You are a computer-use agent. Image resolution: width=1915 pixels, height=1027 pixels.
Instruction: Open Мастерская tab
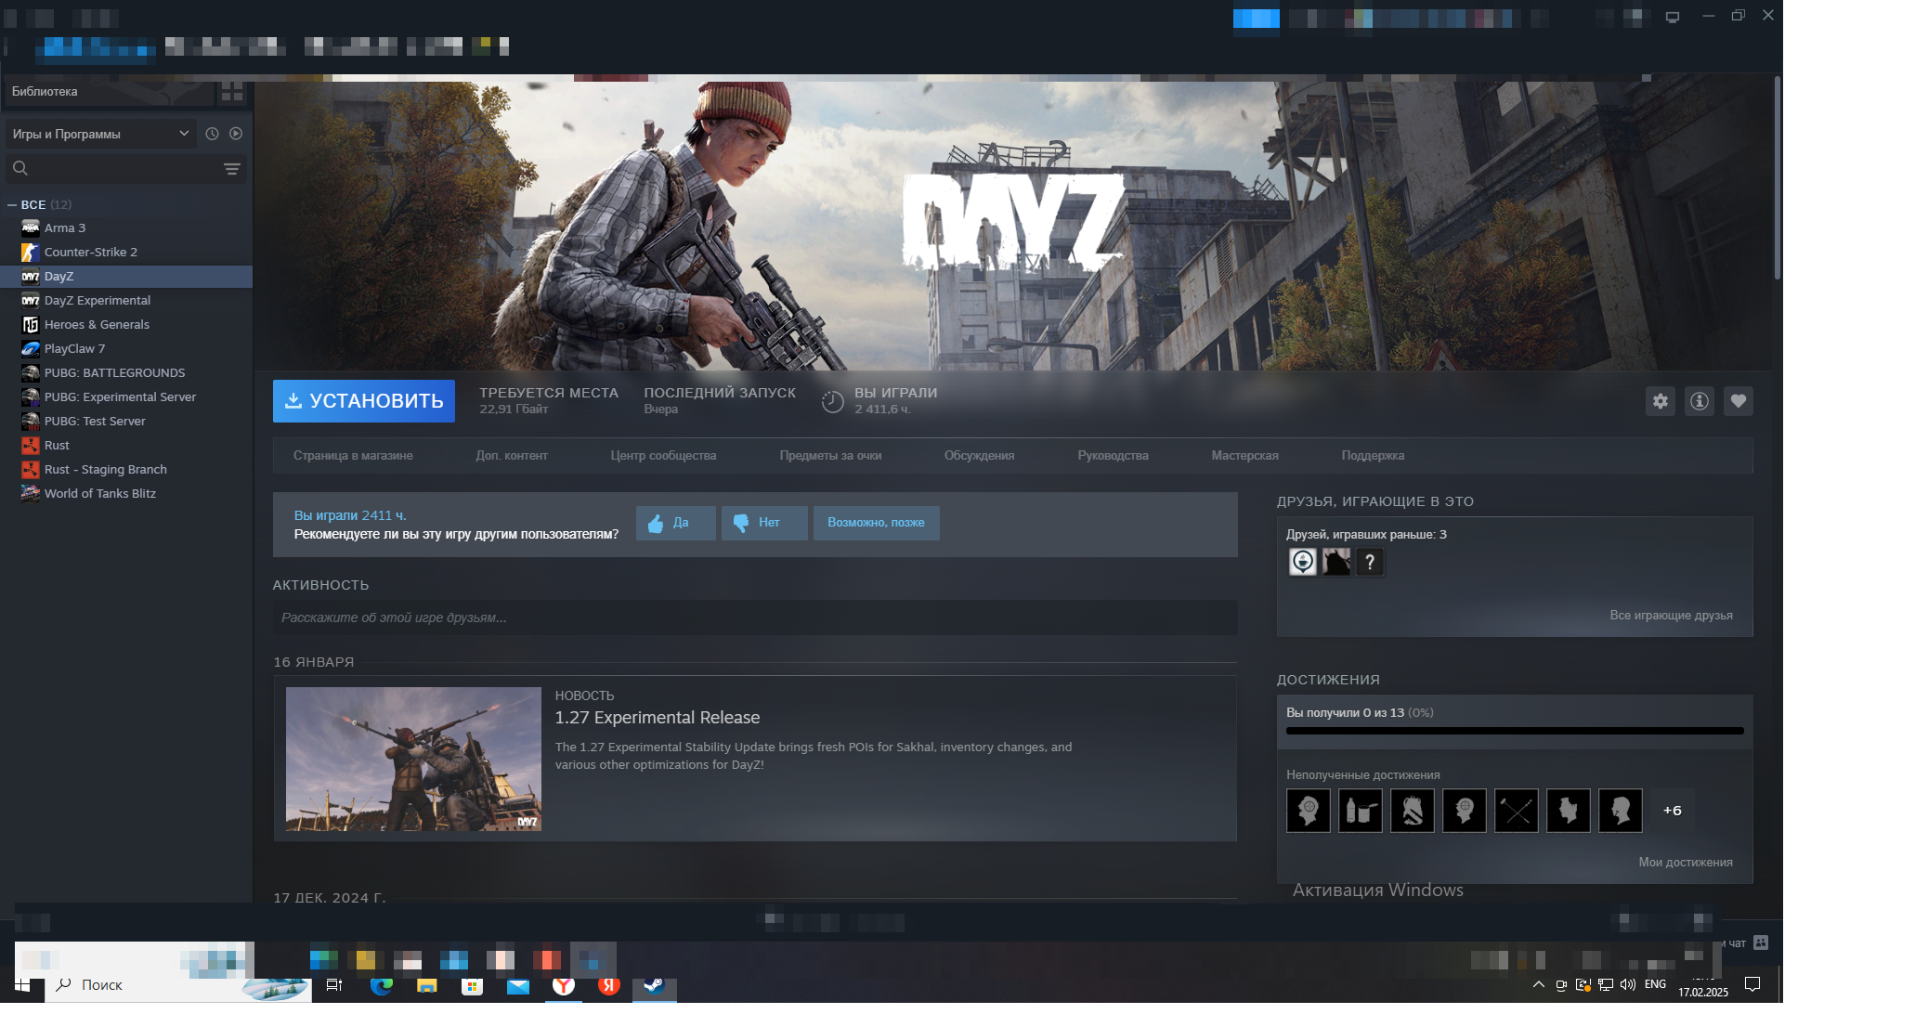tap(1244, 456)
